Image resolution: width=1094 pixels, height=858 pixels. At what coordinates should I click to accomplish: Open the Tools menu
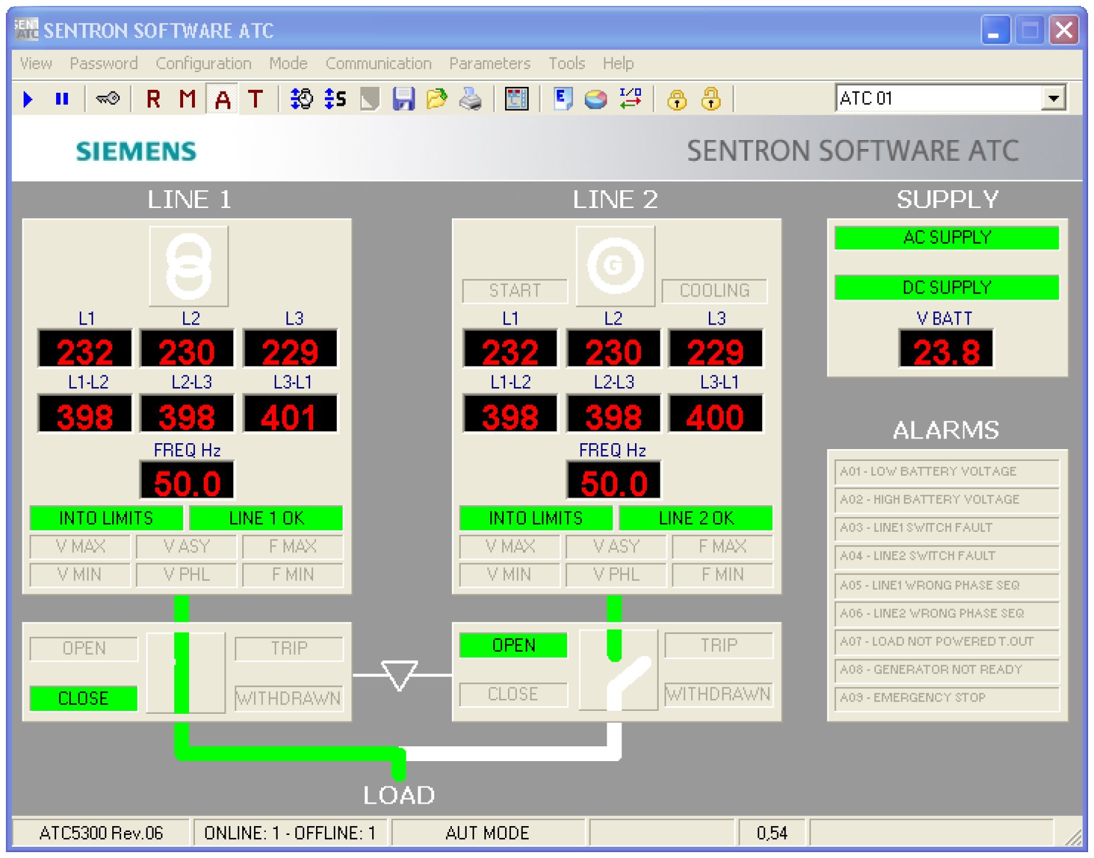click(566, 63)
